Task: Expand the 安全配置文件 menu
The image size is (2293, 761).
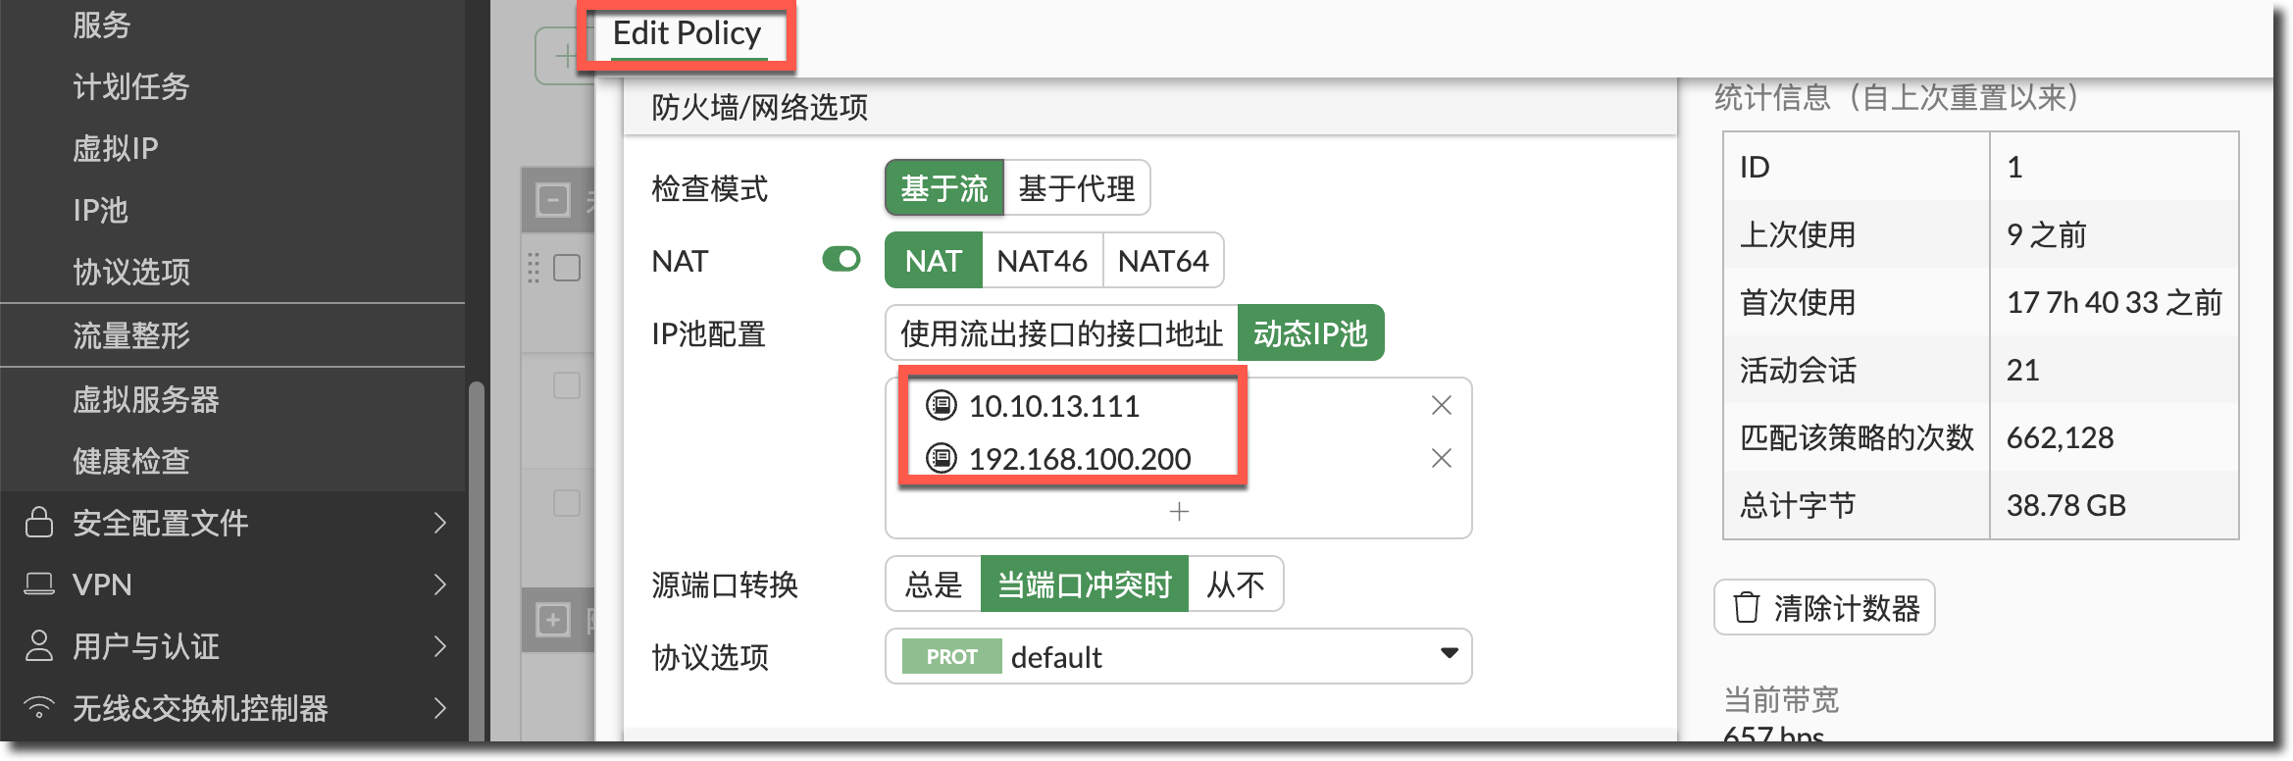Action: tap(439, 523)
